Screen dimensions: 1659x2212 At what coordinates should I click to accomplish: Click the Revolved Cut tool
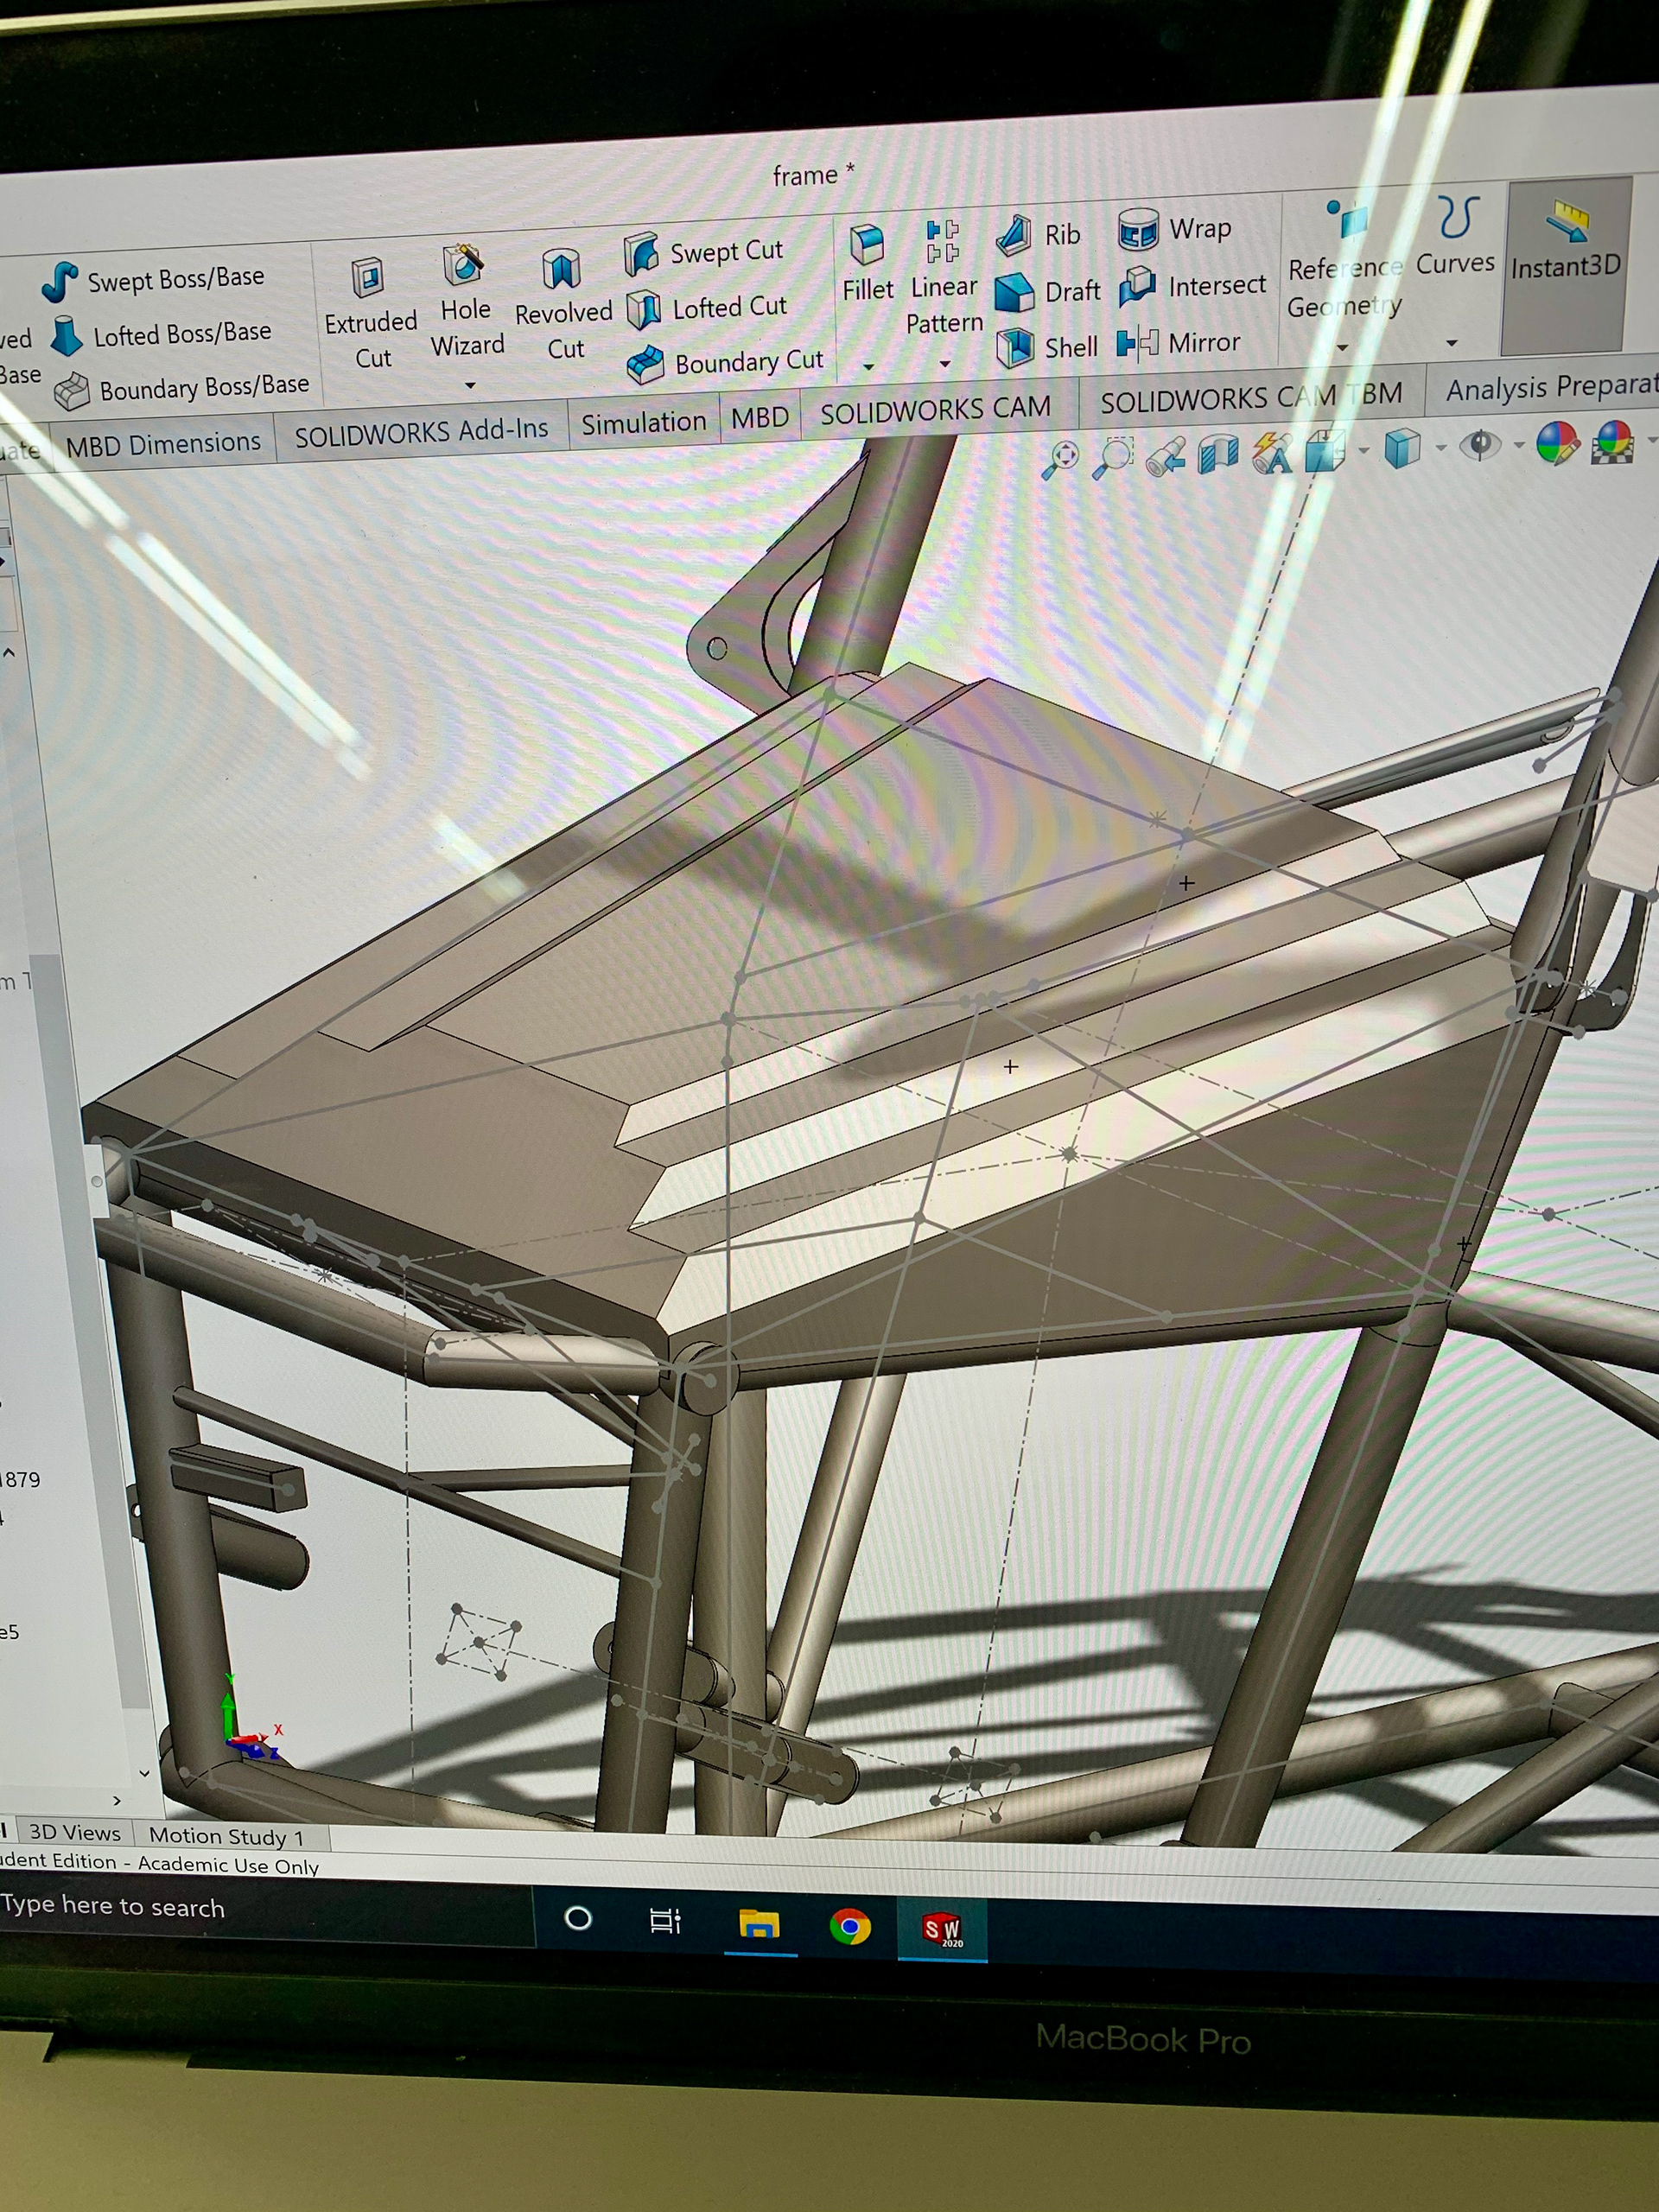[562, 272]
